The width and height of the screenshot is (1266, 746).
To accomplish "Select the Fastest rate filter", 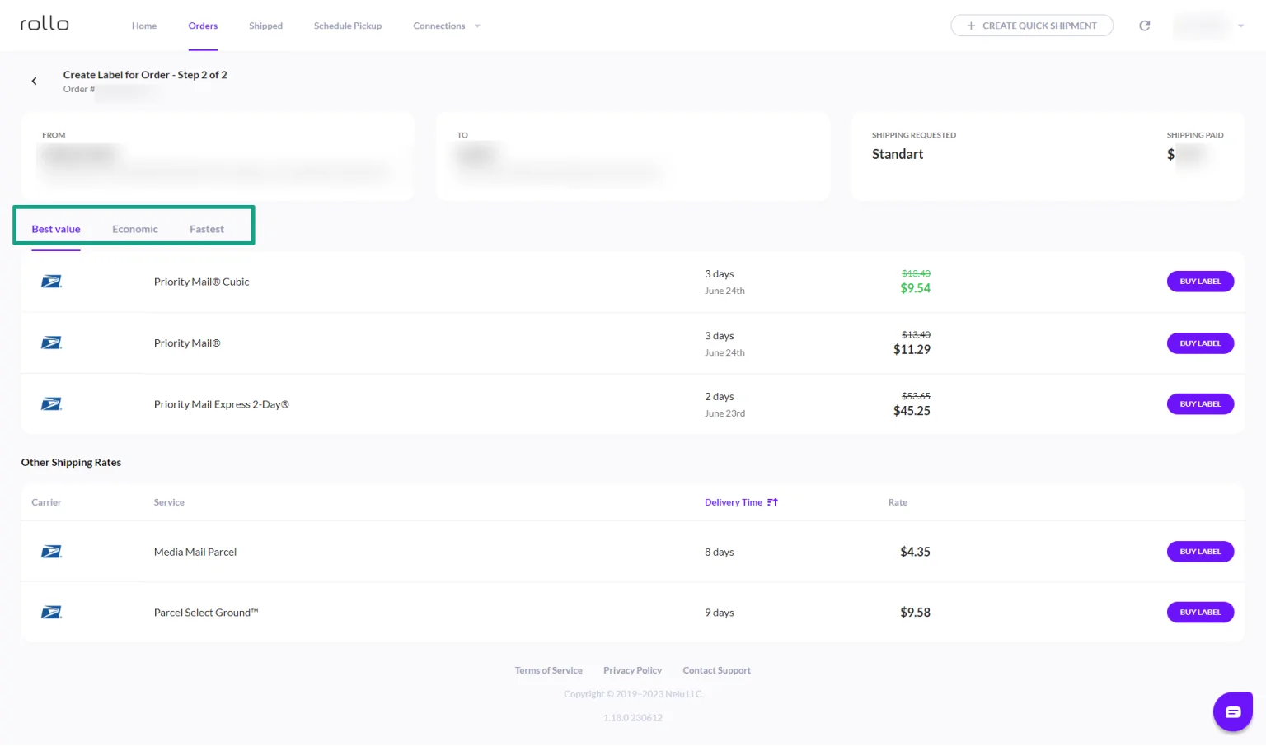I will [206, 229].
